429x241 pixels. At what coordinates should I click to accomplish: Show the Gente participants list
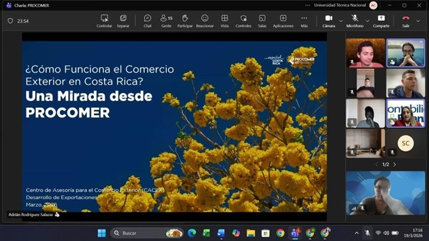[166, 20]
